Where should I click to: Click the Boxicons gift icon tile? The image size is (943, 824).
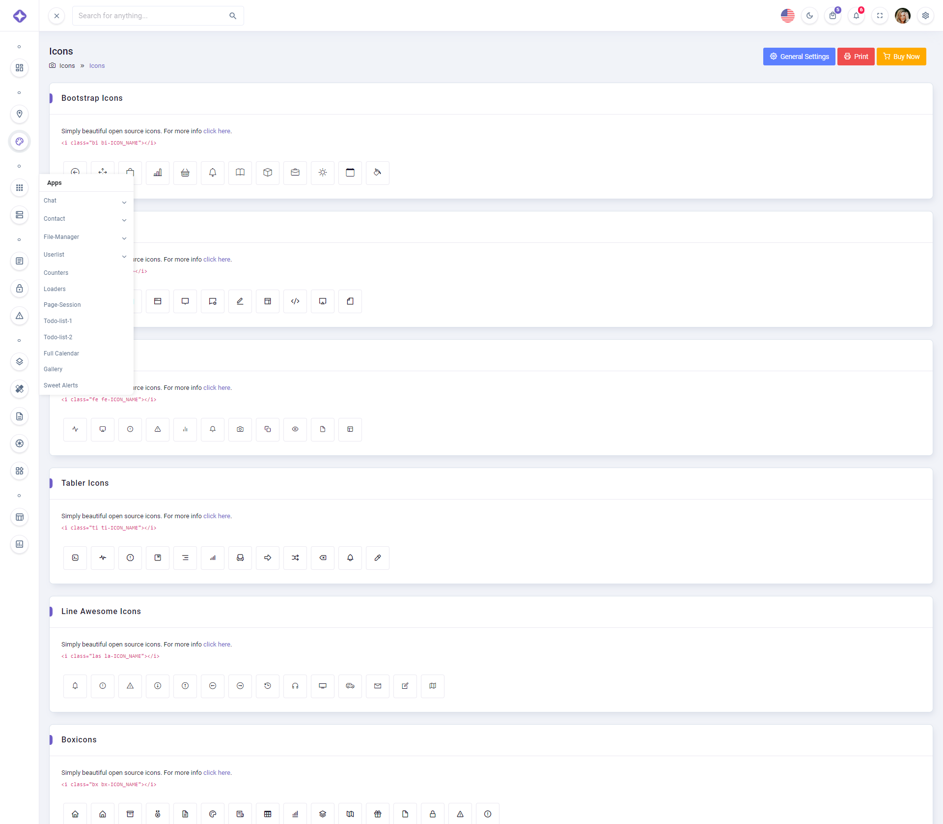coord(378,814)
